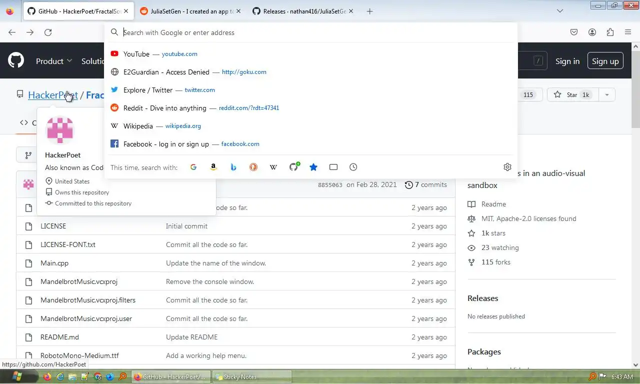Viewport: 640px width, 384px height.
Task: Open commits history clock icon
Action: tap(408, 185)
